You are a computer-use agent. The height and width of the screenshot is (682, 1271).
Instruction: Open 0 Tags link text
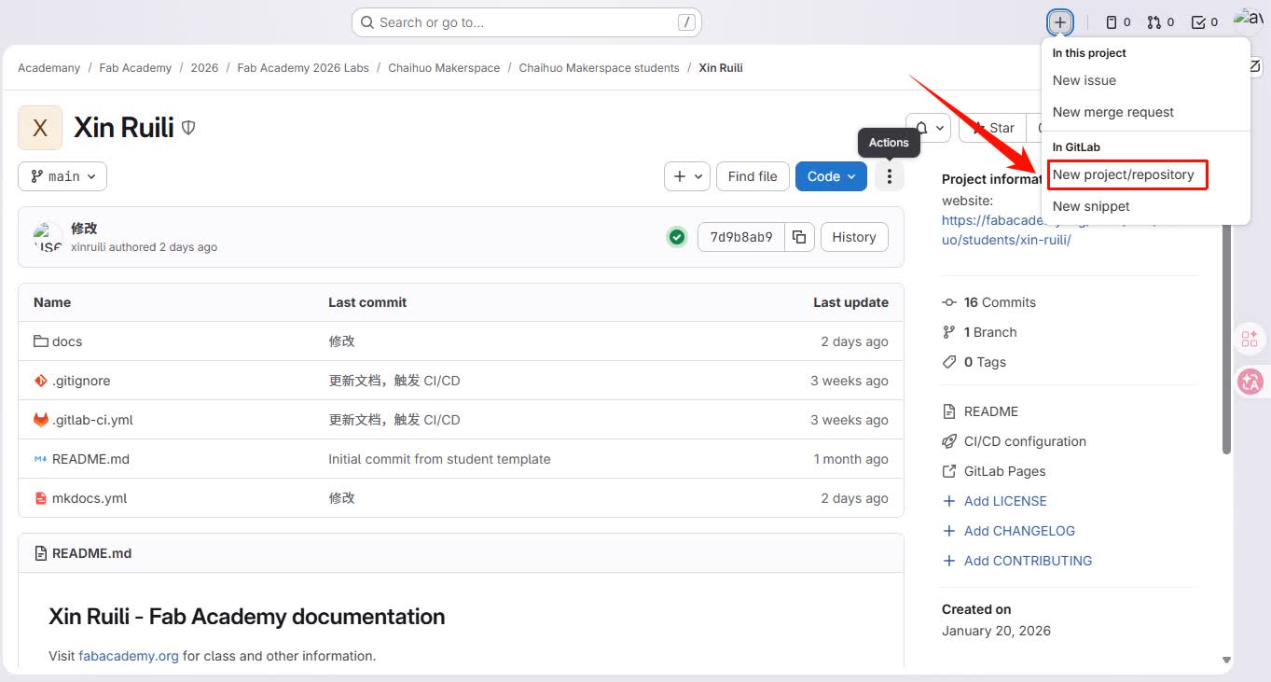click(985, 362)
